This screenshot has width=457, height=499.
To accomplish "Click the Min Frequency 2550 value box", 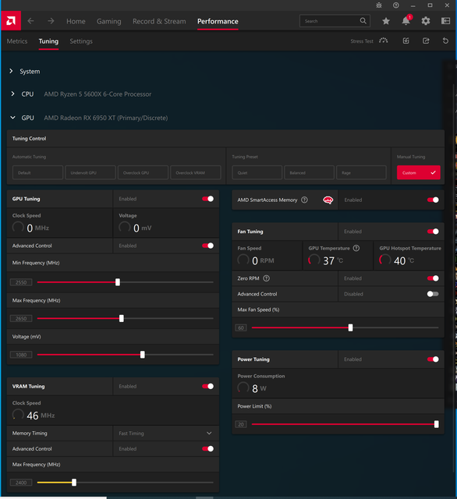I will tap(21, 282).
